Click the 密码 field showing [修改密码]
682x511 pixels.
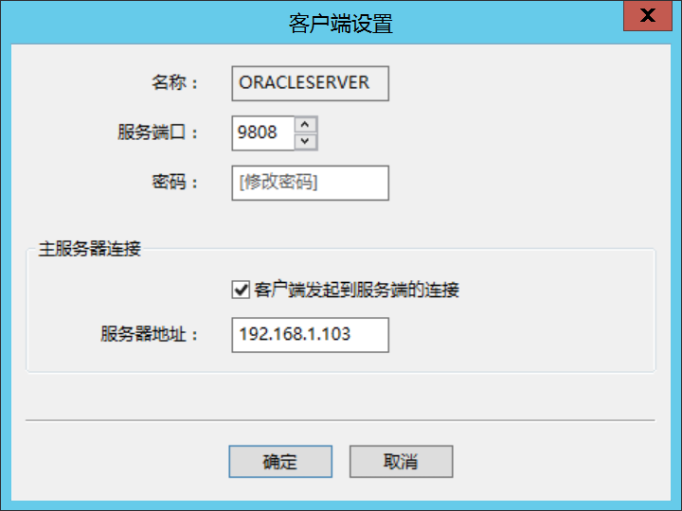[x=310, y=183]
